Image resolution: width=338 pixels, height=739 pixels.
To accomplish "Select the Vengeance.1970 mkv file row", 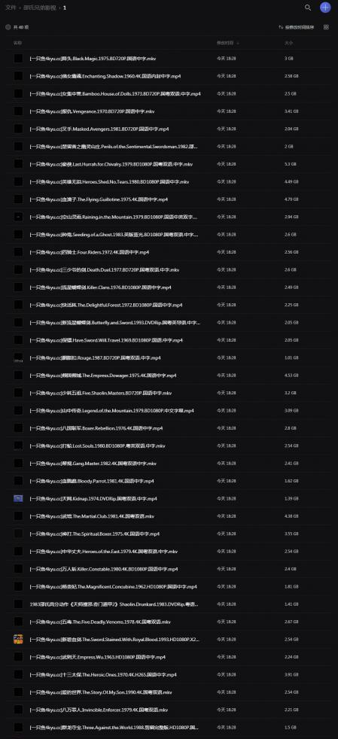I will click(169, 111).
